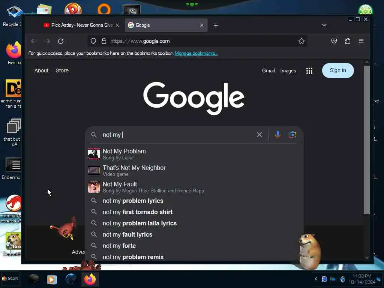Choose Not My Fault song suggestion
384x288 pixels.
pyautogui.click(x=194, y=187)
